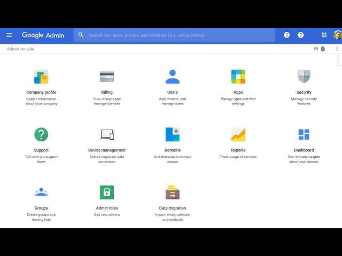Focus the search users and settings field
342x256 pixels.
point(174,35)
